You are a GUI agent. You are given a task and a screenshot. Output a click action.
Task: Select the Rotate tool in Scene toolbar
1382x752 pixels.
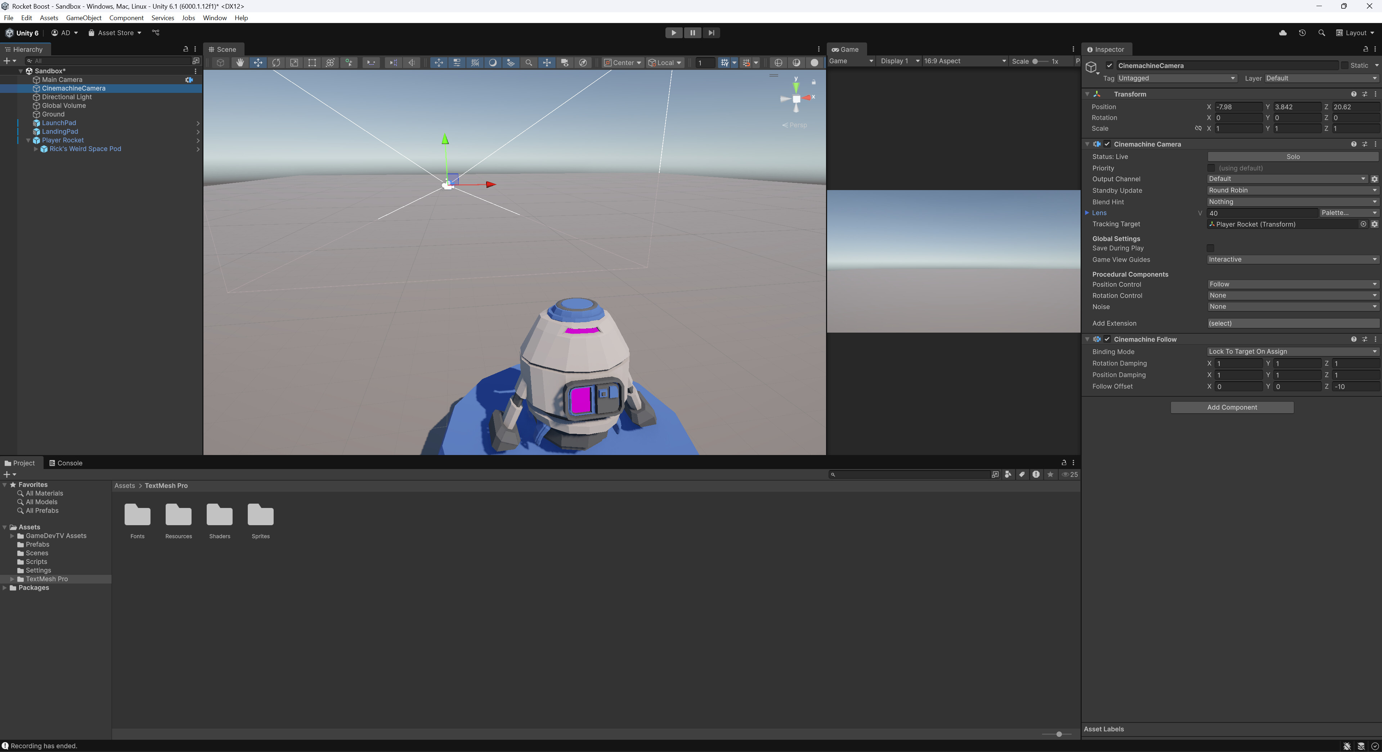[x=276, y=63]
